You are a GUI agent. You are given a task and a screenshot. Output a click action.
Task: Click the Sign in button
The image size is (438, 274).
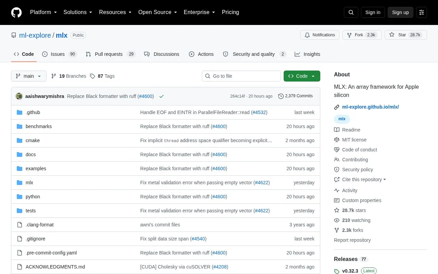373,12
